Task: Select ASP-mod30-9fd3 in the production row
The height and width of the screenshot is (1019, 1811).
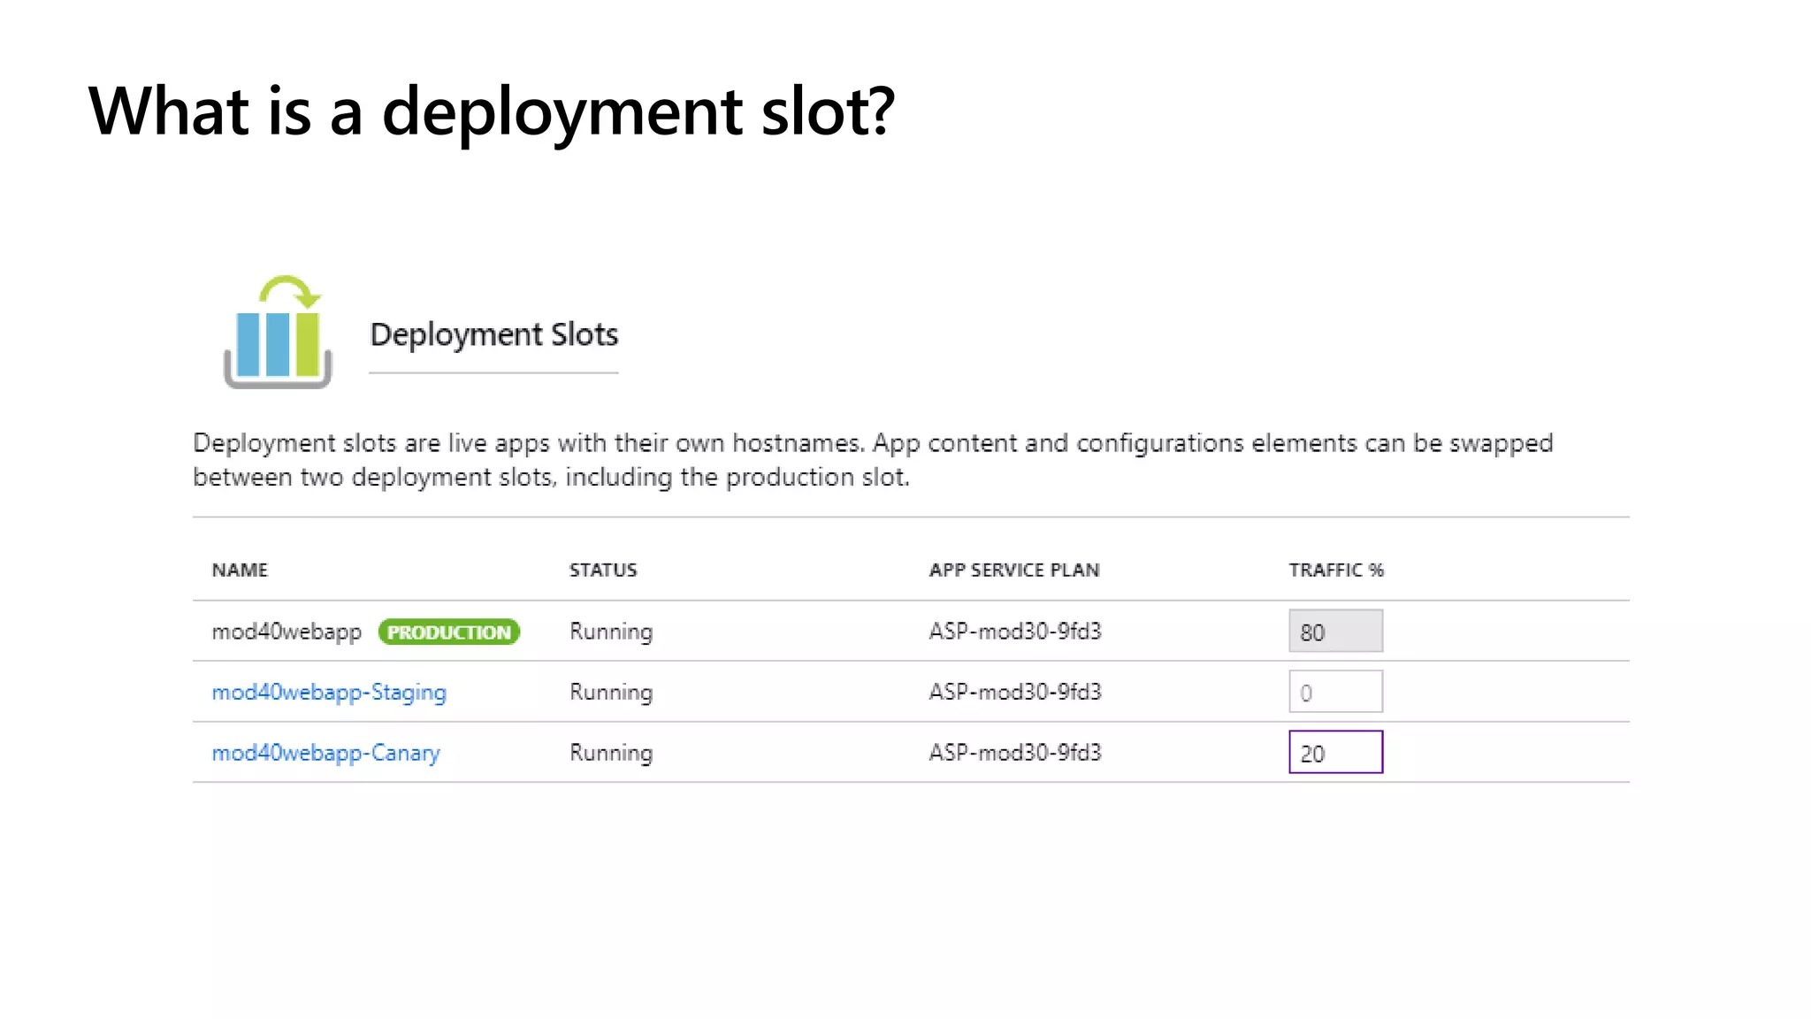Action: click(1015, 631)
